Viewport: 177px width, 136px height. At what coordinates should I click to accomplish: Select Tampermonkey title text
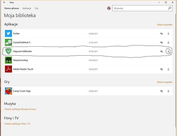20,60
